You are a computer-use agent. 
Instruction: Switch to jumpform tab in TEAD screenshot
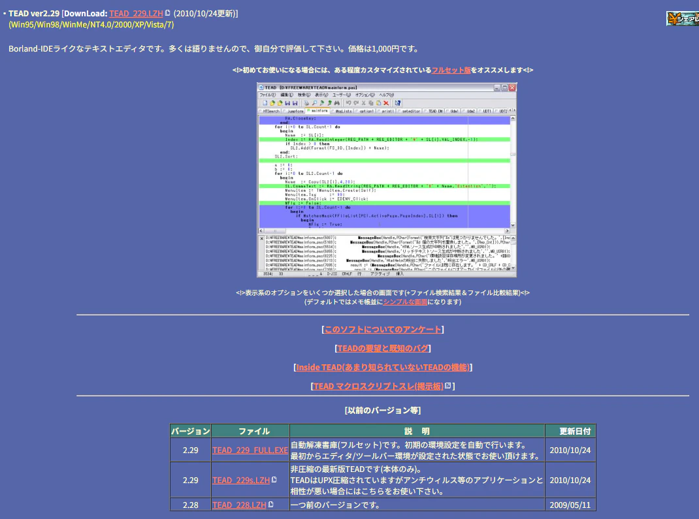coord(293,111)
